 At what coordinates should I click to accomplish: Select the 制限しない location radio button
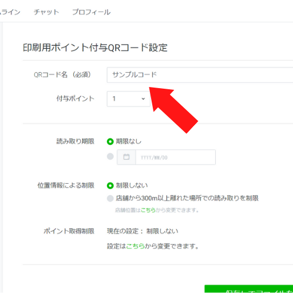tap(110, 185)
